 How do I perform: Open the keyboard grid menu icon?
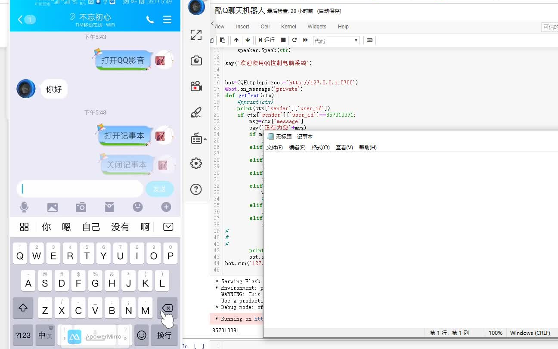[24, 227]
